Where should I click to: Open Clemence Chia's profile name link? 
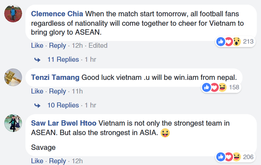[57, 14]
